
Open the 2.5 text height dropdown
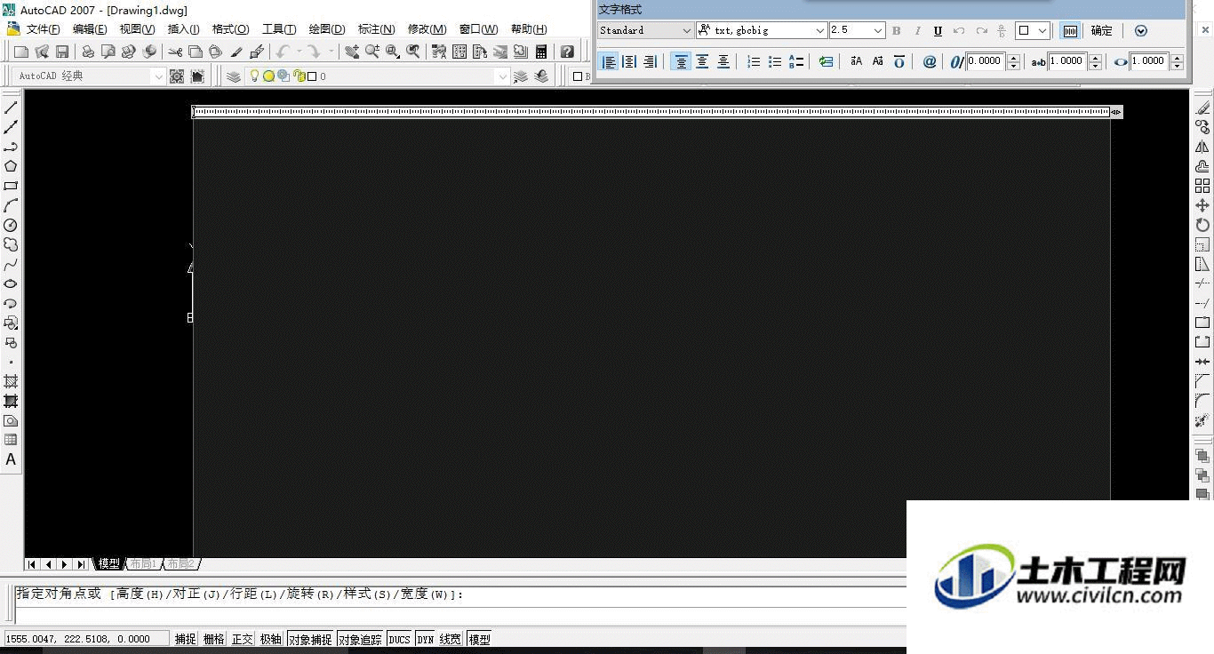[878, 30]
